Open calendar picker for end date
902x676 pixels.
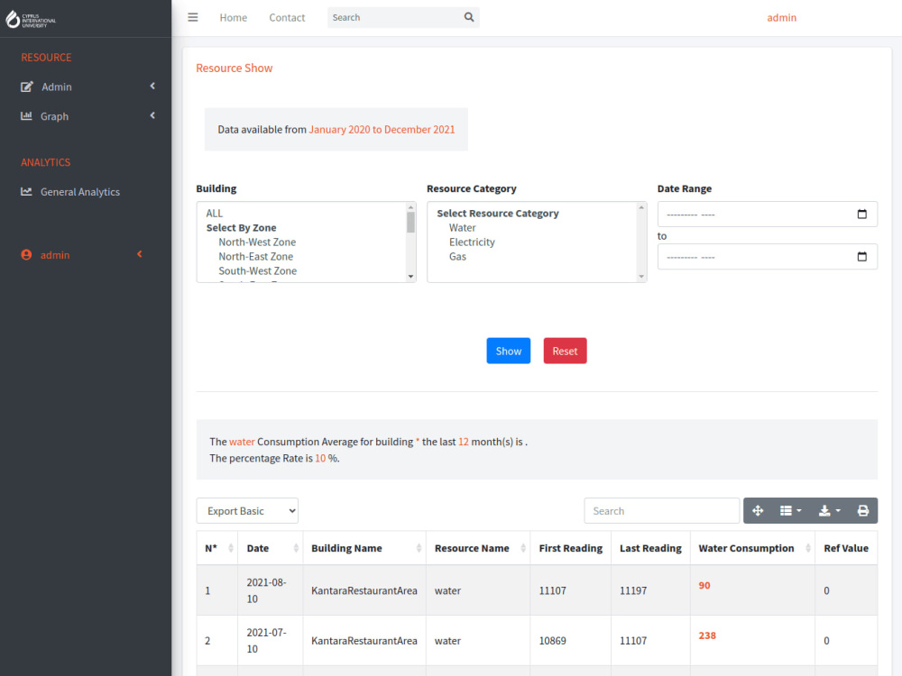(x=861, y=256)
